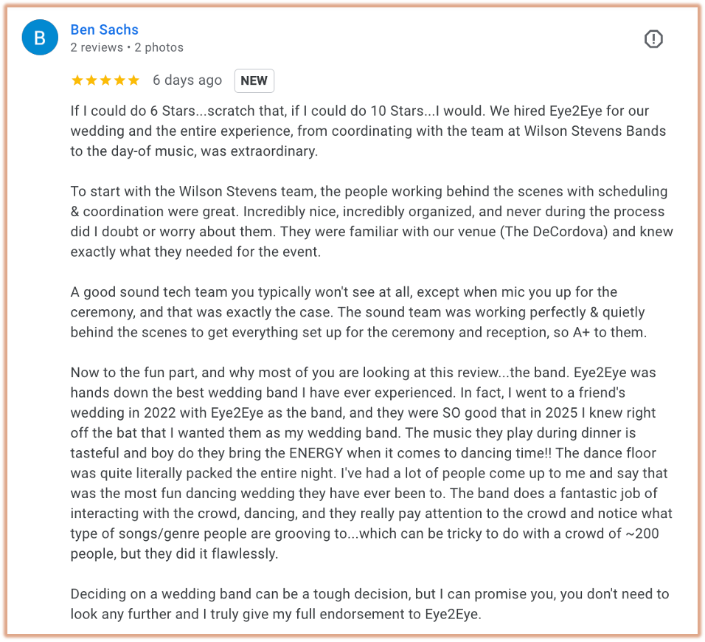Screen dimensions: 705x642
Task: Click the NEW badge
Action: [x=254, y=80]
